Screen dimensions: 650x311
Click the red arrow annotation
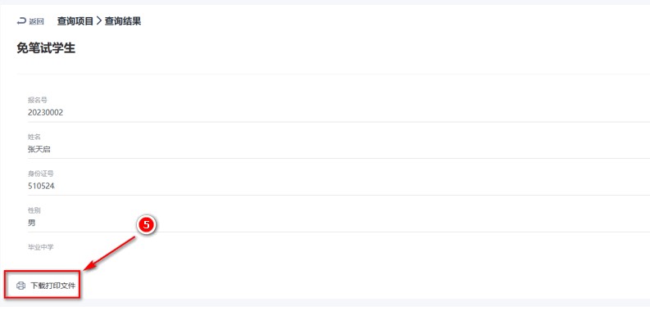point(110,254)
